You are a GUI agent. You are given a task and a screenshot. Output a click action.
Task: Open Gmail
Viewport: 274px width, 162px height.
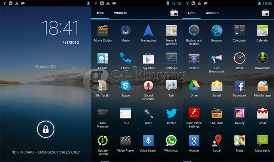pos(262,113)
